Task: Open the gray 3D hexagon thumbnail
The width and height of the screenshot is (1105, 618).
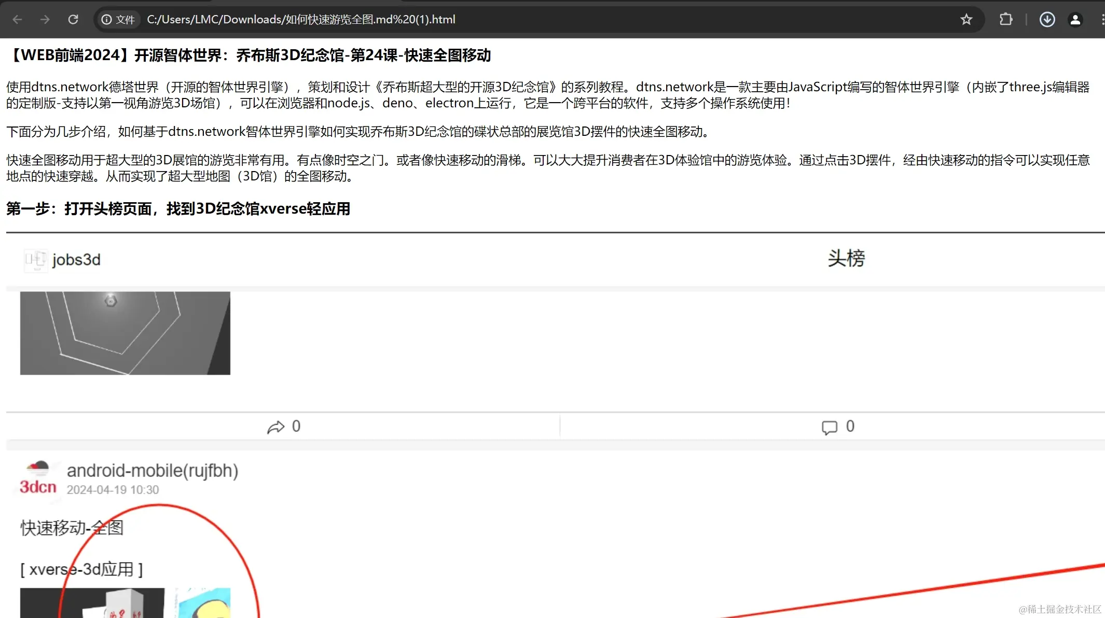Action: [x=125, y=333]
